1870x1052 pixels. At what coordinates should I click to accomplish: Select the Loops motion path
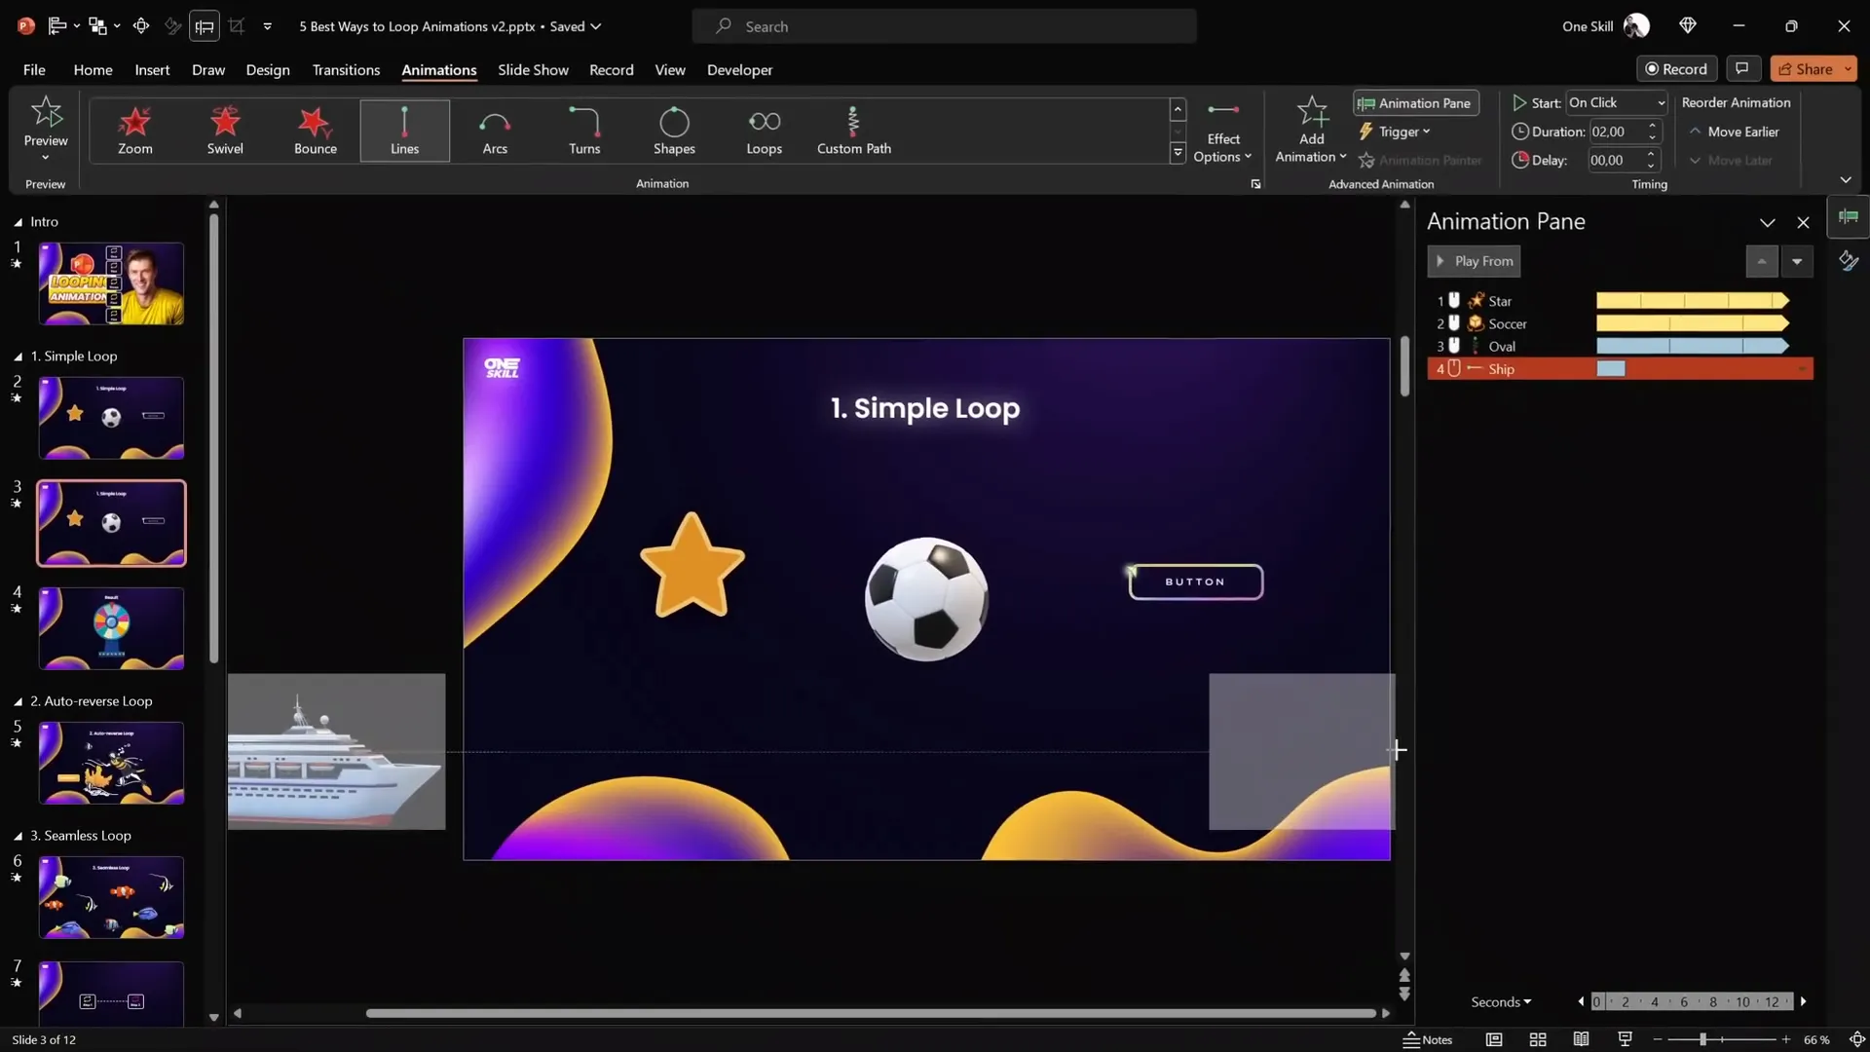point(764,131)
